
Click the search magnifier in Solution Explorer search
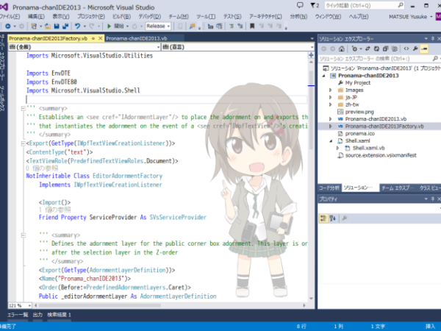click(435, 59)
